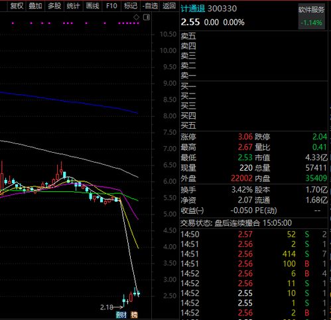Image resolution: width=331 pixels, height=320 pixels.
Task: Click the 返回 back button
Action: (169, 6)
